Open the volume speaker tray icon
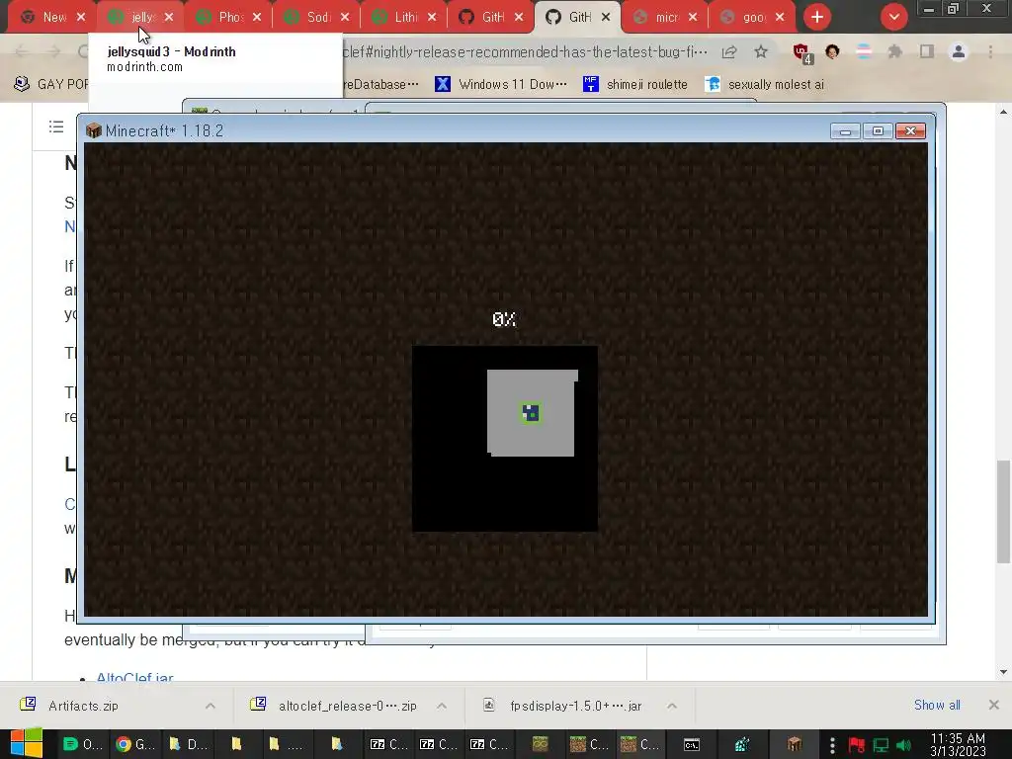 (x=903, y=745)
